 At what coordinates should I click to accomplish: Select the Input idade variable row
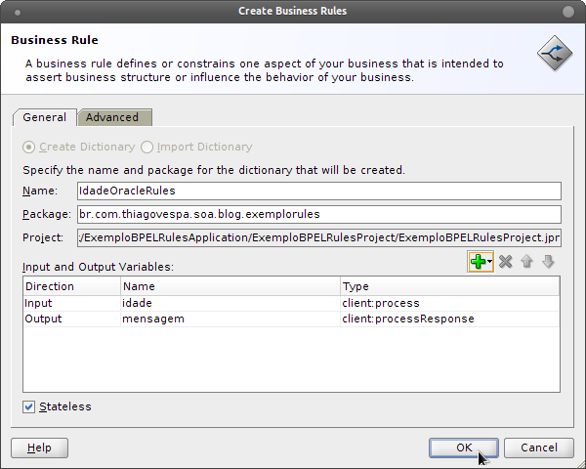coord(291,303)
